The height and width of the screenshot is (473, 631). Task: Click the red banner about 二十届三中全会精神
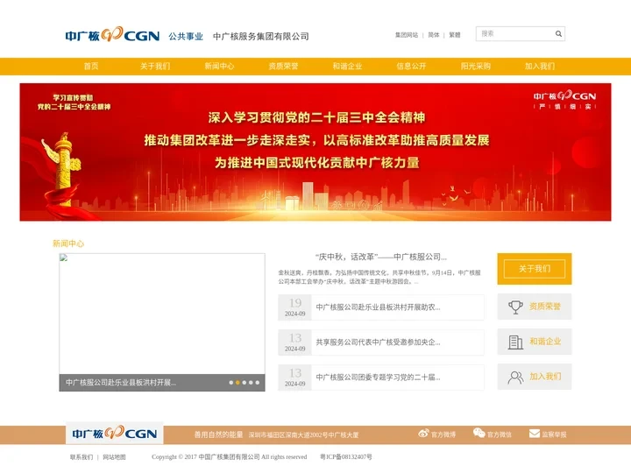(x=315, y=152)
